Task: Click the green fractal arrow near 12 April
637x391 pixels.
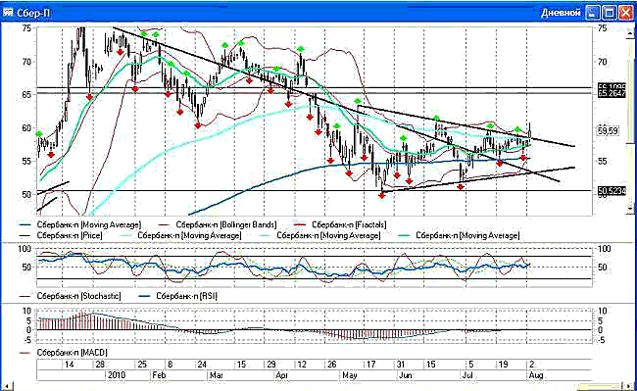Action: point(301,49)
